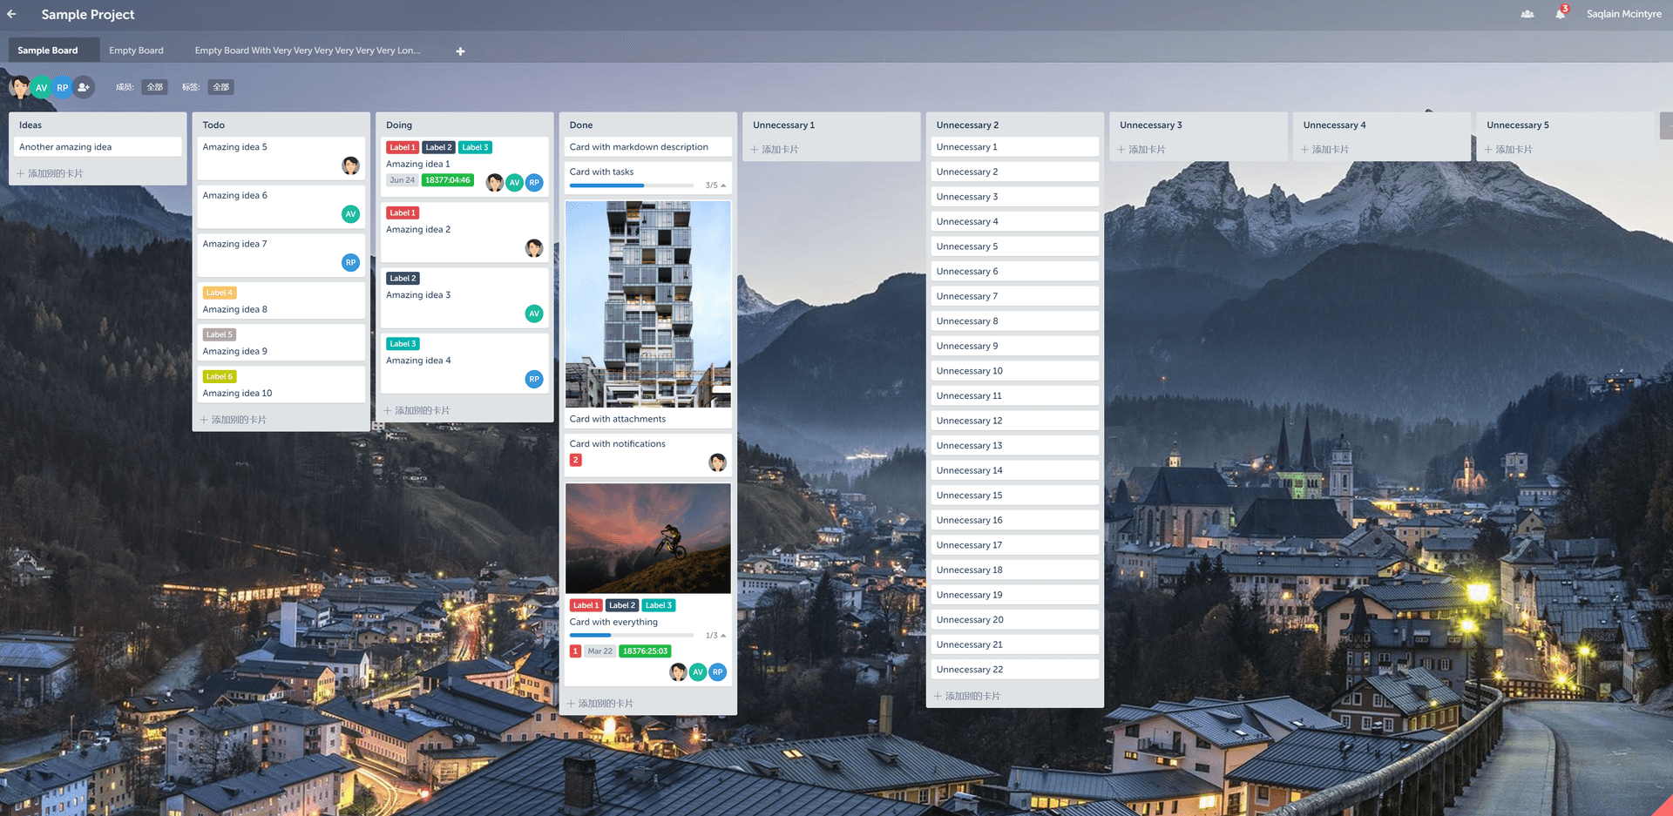Add another card to the Todo list

pyautogui.click(x=234, y=420)
